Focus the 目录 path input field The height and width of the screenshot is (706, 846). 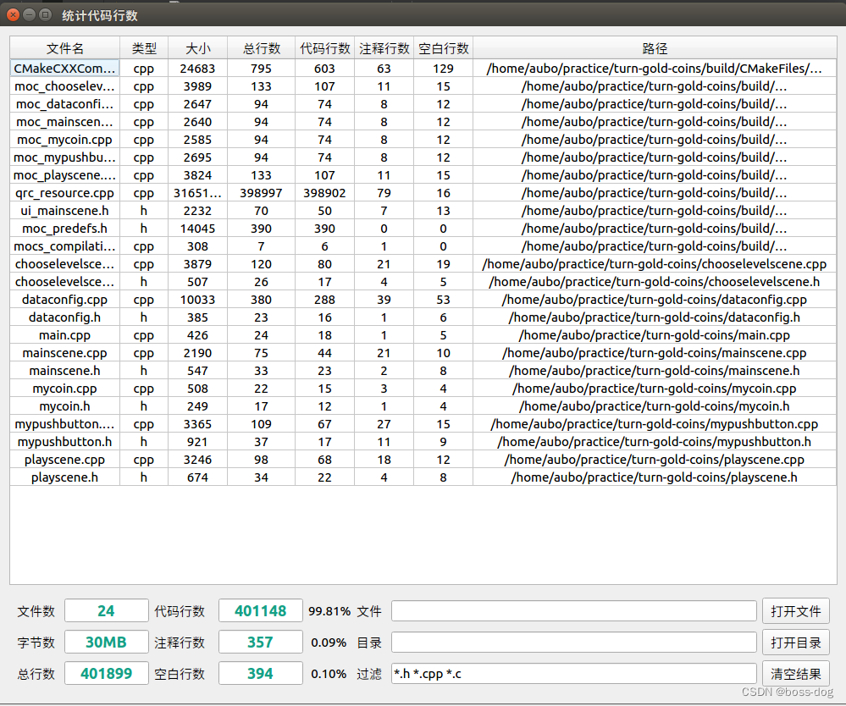pyautogui.click(x=573, y=643)
